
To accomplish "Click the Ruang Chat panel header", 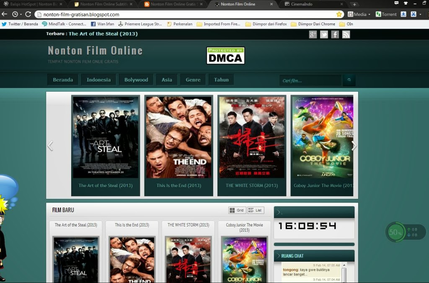I will tap(314, 256).
